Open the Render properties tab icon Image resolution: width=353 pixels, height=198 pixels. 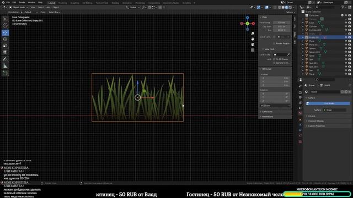(x=300, y=92)
